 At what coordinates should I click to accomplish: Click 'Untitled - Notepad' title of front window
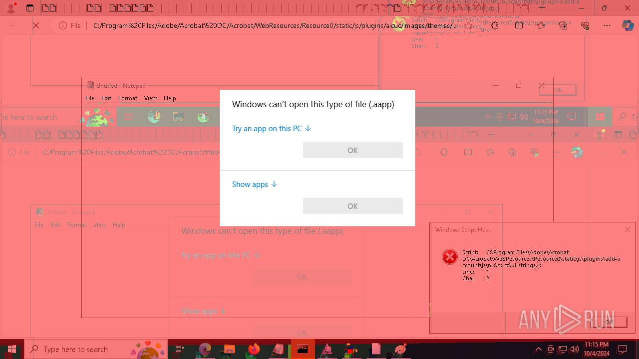121,86
